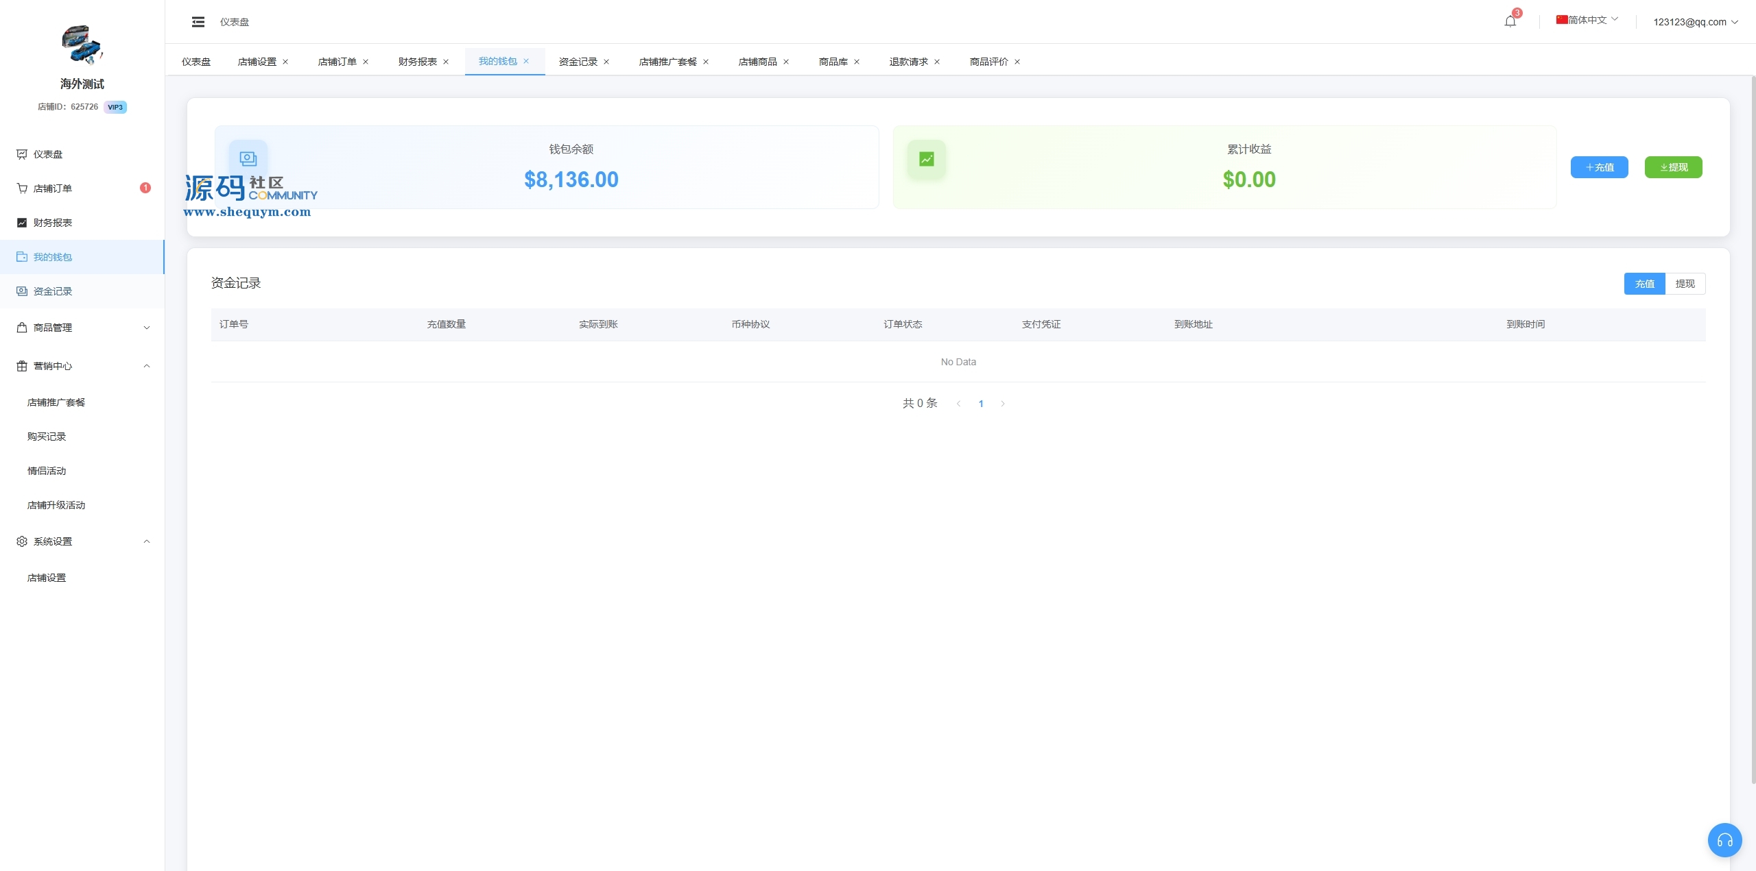Go to pagination page 1

(x=981, y=404)
